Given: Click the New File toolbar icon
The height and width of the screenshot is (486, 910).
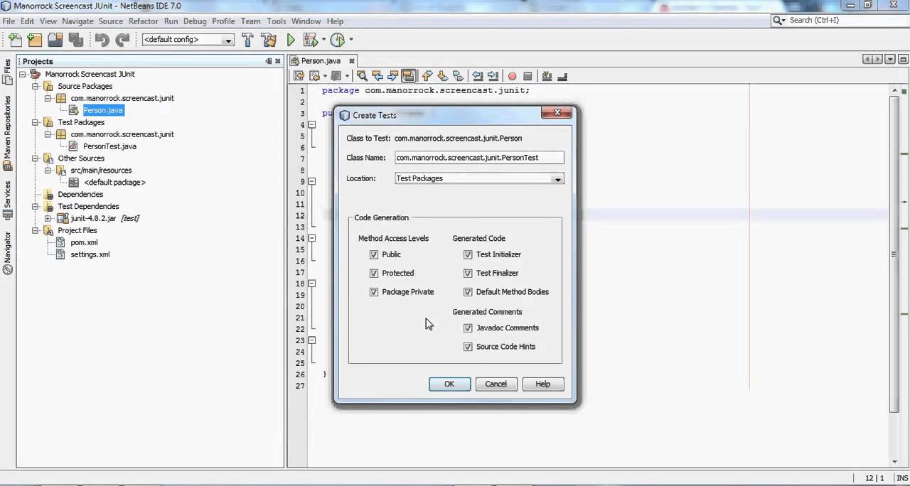Looking at the screenshot, I should click(x=15, y=40).
